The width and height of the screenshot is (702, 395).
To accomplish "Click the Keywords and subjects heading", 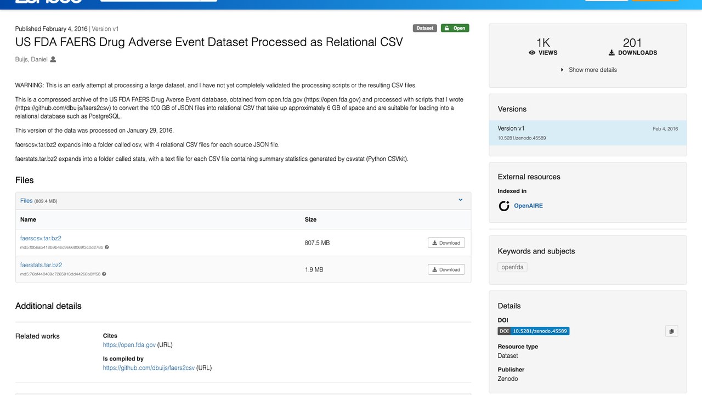I will [x=536, y=251].
